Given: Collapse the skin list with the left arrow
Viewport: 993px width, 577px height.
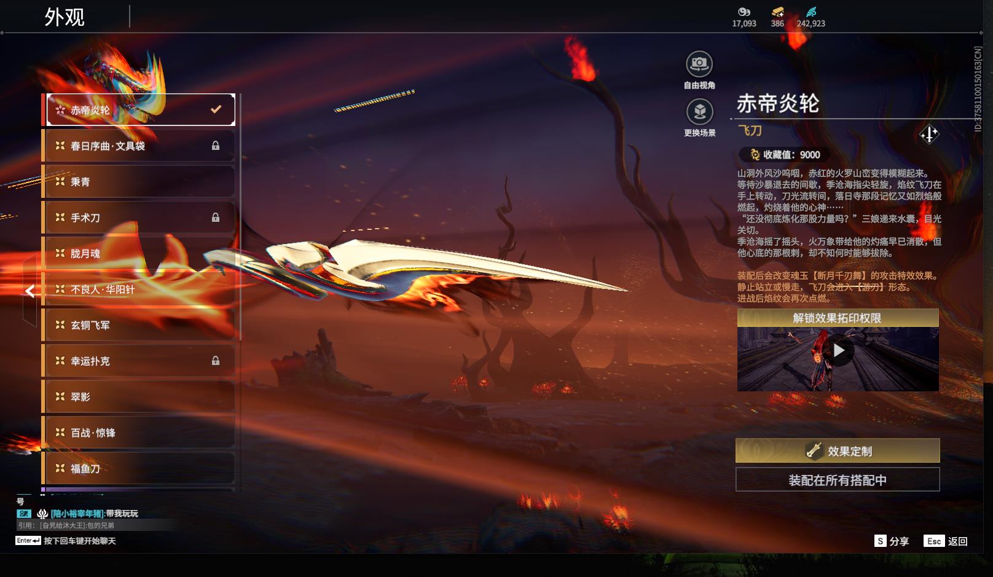Looking at the screenshot, I should [x=29, y=291].
